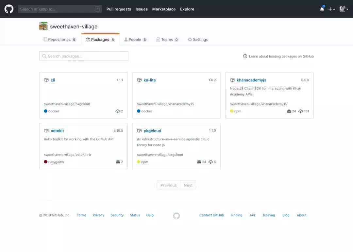353x252 pixels.
Task: Open the ka-lite package
Action: tap(150, 80)
